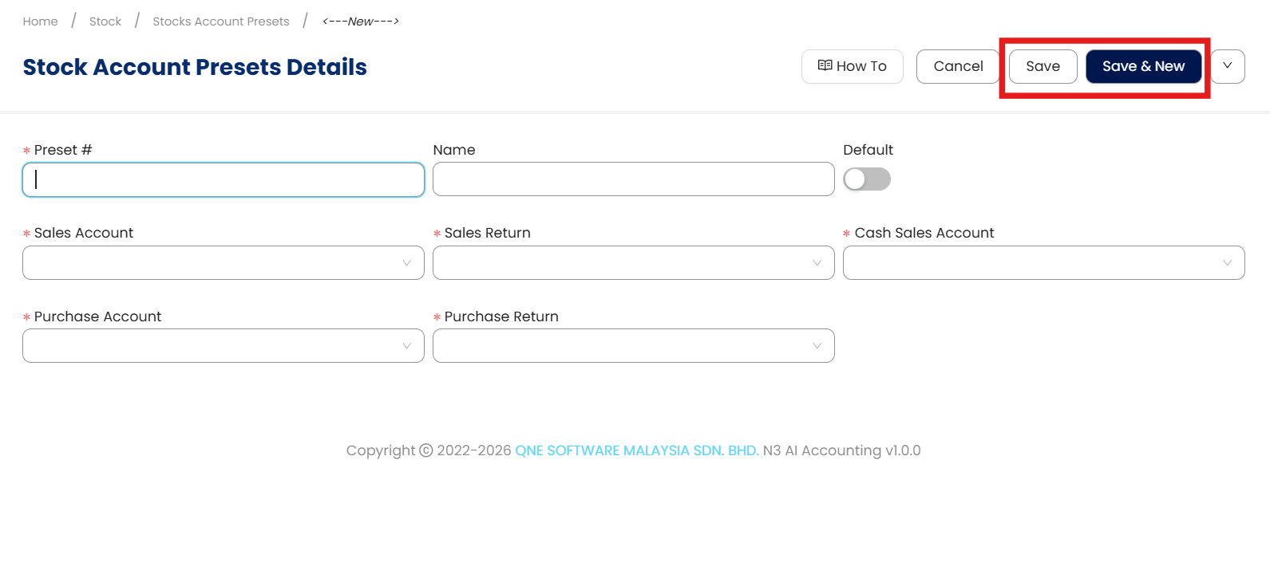Open the How To guide
The width and height of the screenshot is (1270, 586).
click(861, 66)
